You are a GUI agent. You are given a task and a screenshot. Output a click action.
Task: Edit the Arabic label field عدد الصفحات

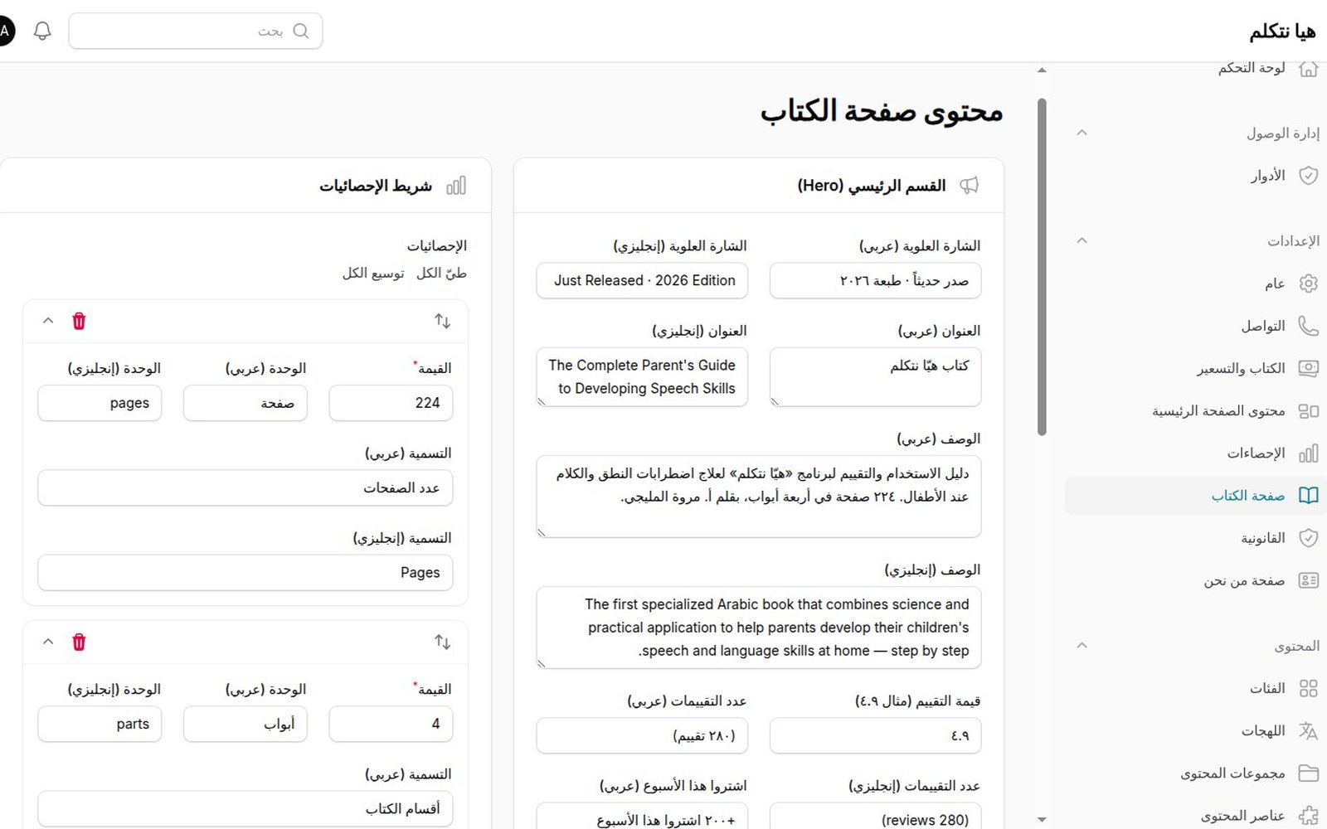tap(245, 488)
